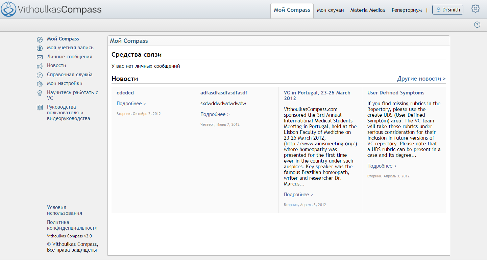Open the Реперториум tab
This screenshot has height=260, width=487.
tap(407, 10)
